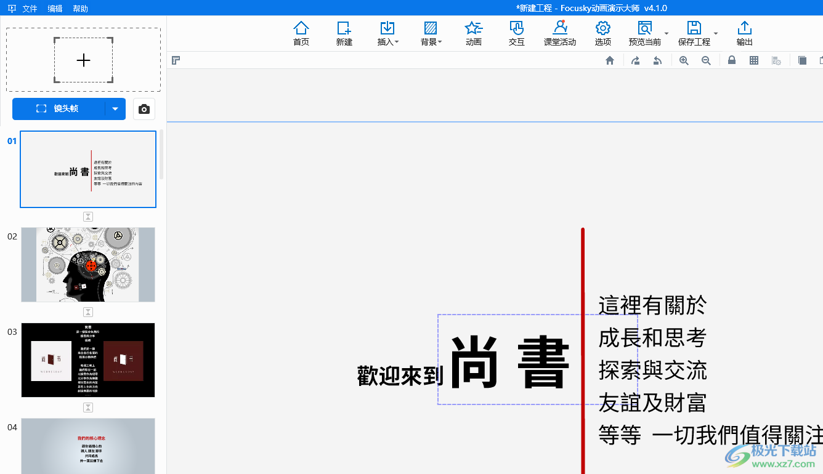Click the canvas home view icon
823x474 pixels.
[610, 60]
